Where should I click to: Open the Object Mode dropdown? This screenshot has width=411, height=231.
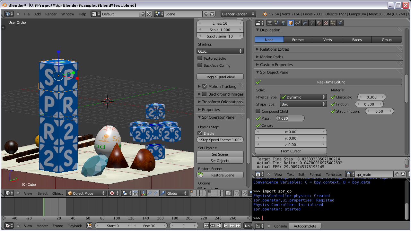tap(86, 193)
